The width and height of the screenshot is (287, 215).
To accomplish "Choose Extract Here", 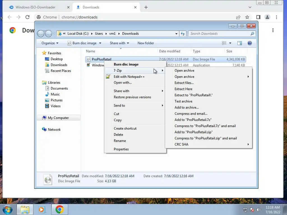I will click(209, 89).
